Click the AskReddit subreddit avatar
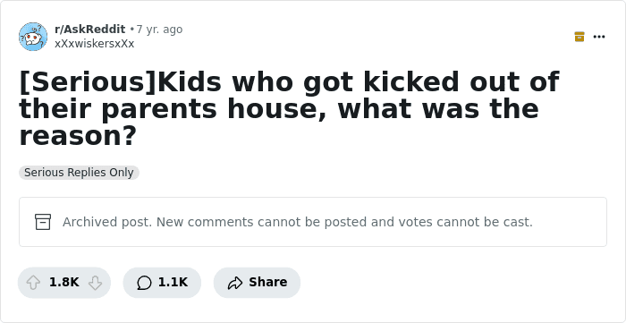The image size is (626, 323). [33, 37]
